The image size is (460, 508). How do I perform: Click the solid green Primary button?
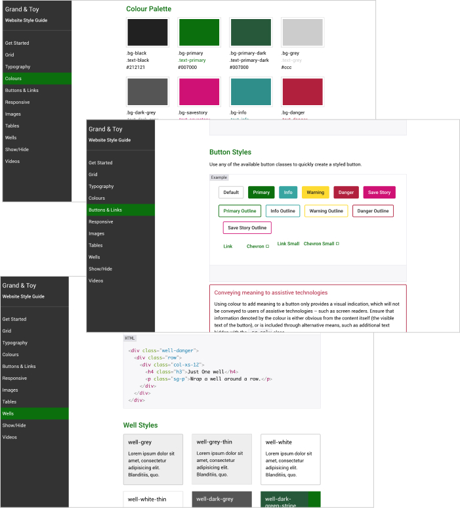coord(261,193)
